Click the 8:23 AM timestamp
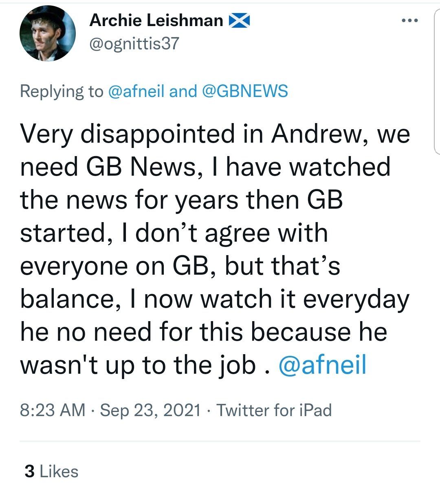This screenshot has width=440, height=487. (x=53, y=410)
